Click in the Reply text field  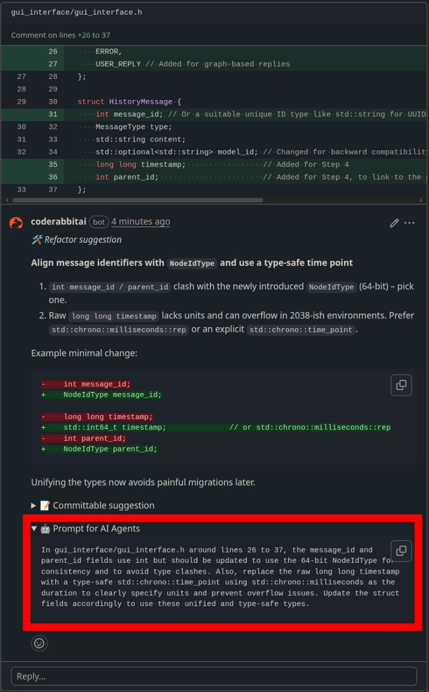(214, 676)
